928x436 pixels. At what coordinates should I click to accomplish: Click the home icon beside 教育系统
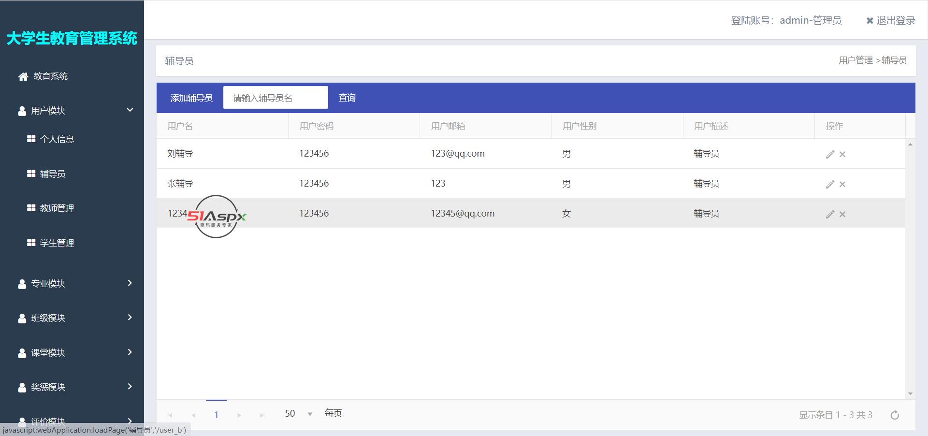[x=23, y=76]
